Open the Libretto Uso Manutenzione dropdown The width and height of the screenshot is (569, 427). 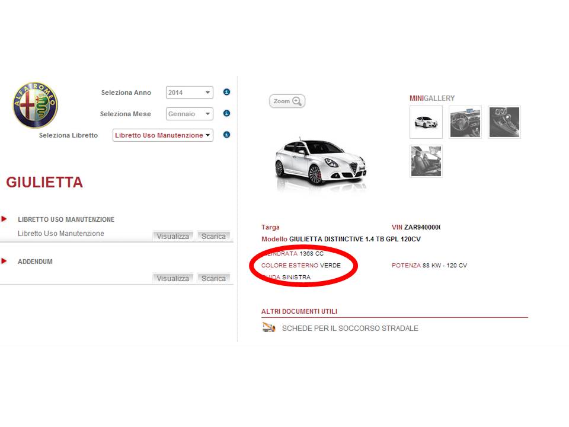pyautogui.click(x=162, y=135)
